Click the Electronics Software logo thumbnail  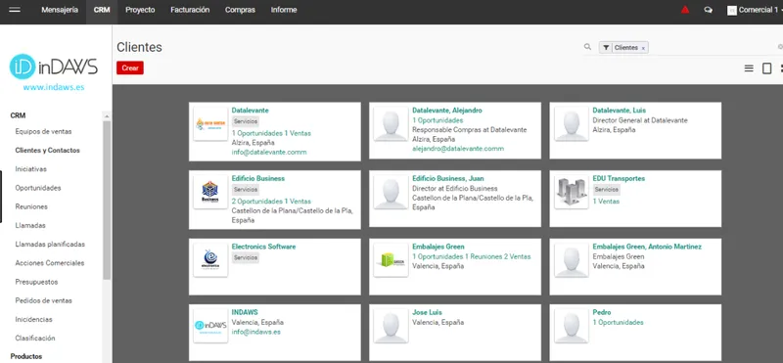click(210, 260)
